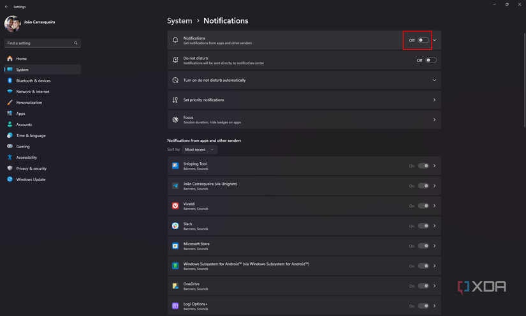The image size is (526, 316).
Task: Click the Find a setting search box
Action: pos(38,43)
